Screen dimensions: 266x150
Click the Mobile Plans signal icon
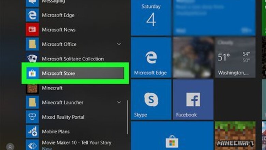(32, 132)
